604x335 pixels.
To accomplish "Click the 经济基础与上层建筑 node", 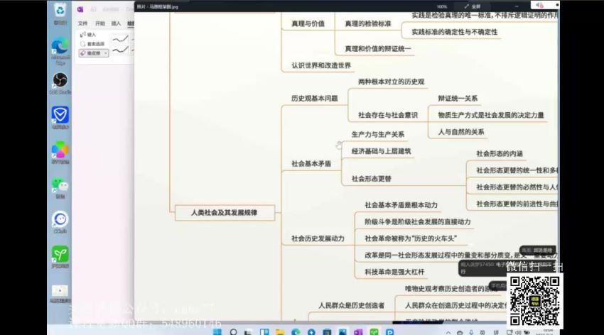I will tap(381, 152).
